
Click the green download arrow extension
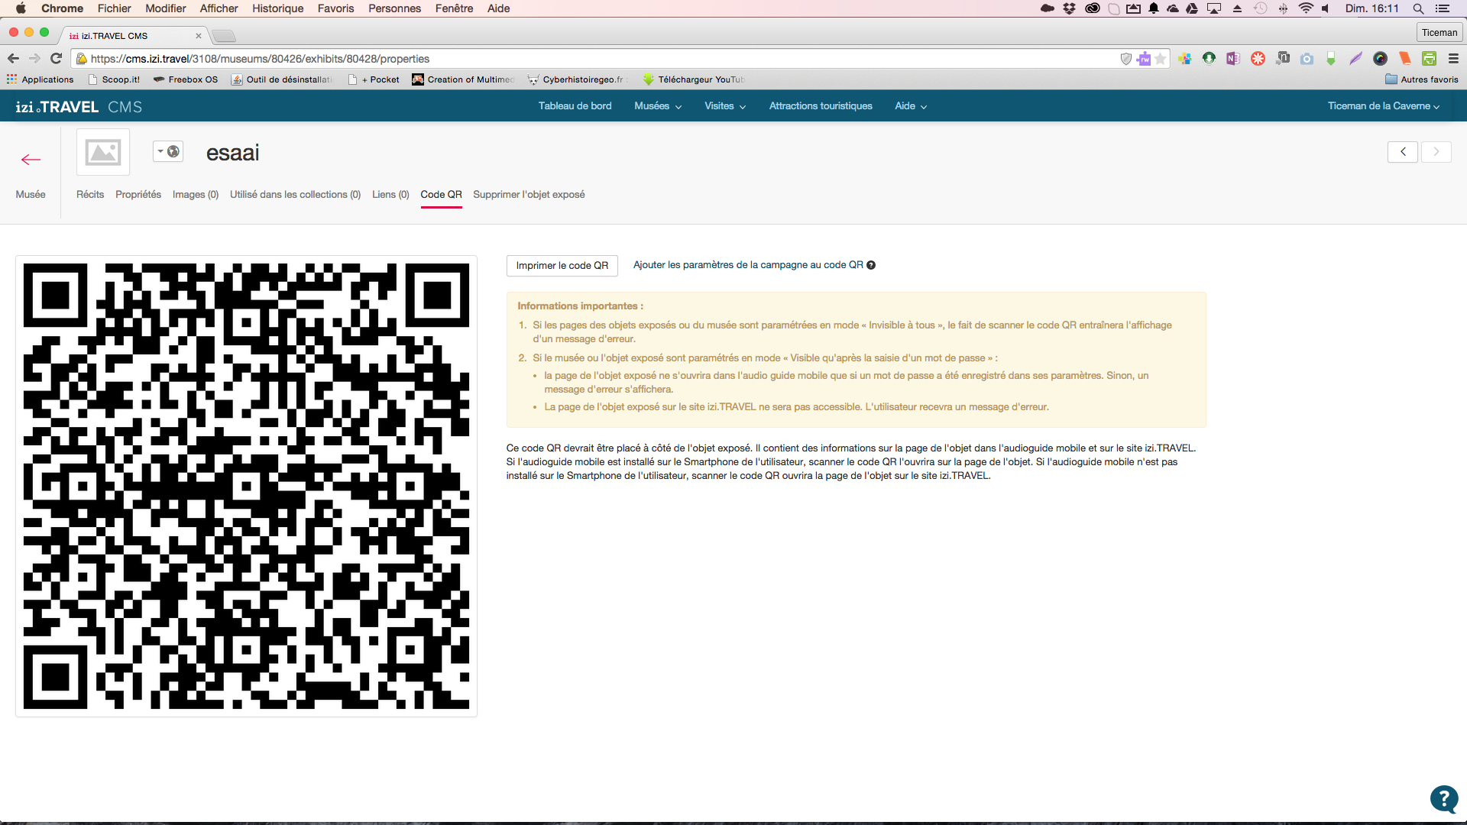coord(1209,59)
